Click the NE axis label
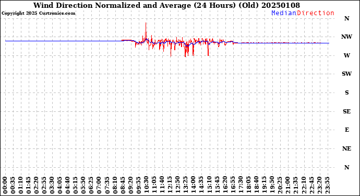Image resolution: width=360 pixels, height=196 pixels. tap(346, 148)
